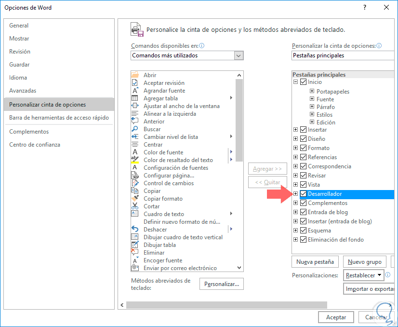The width and height of the screenshot is (398, 327).
Task: Open the Avanzadas options category
Action: (59, 91)
